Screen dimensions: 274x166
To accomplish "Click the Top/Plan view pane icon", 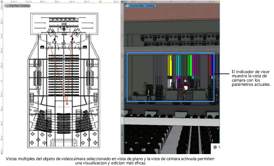I will coord(7,6).
